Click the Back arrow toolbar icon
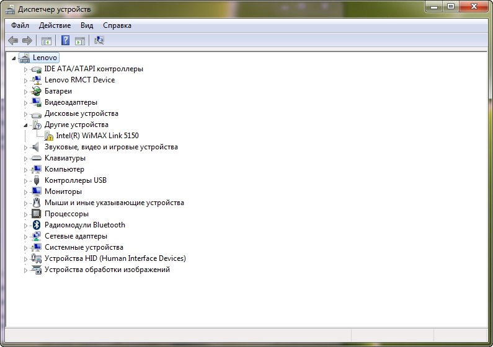Screen dimensions: 493x347 pos(13,40)
